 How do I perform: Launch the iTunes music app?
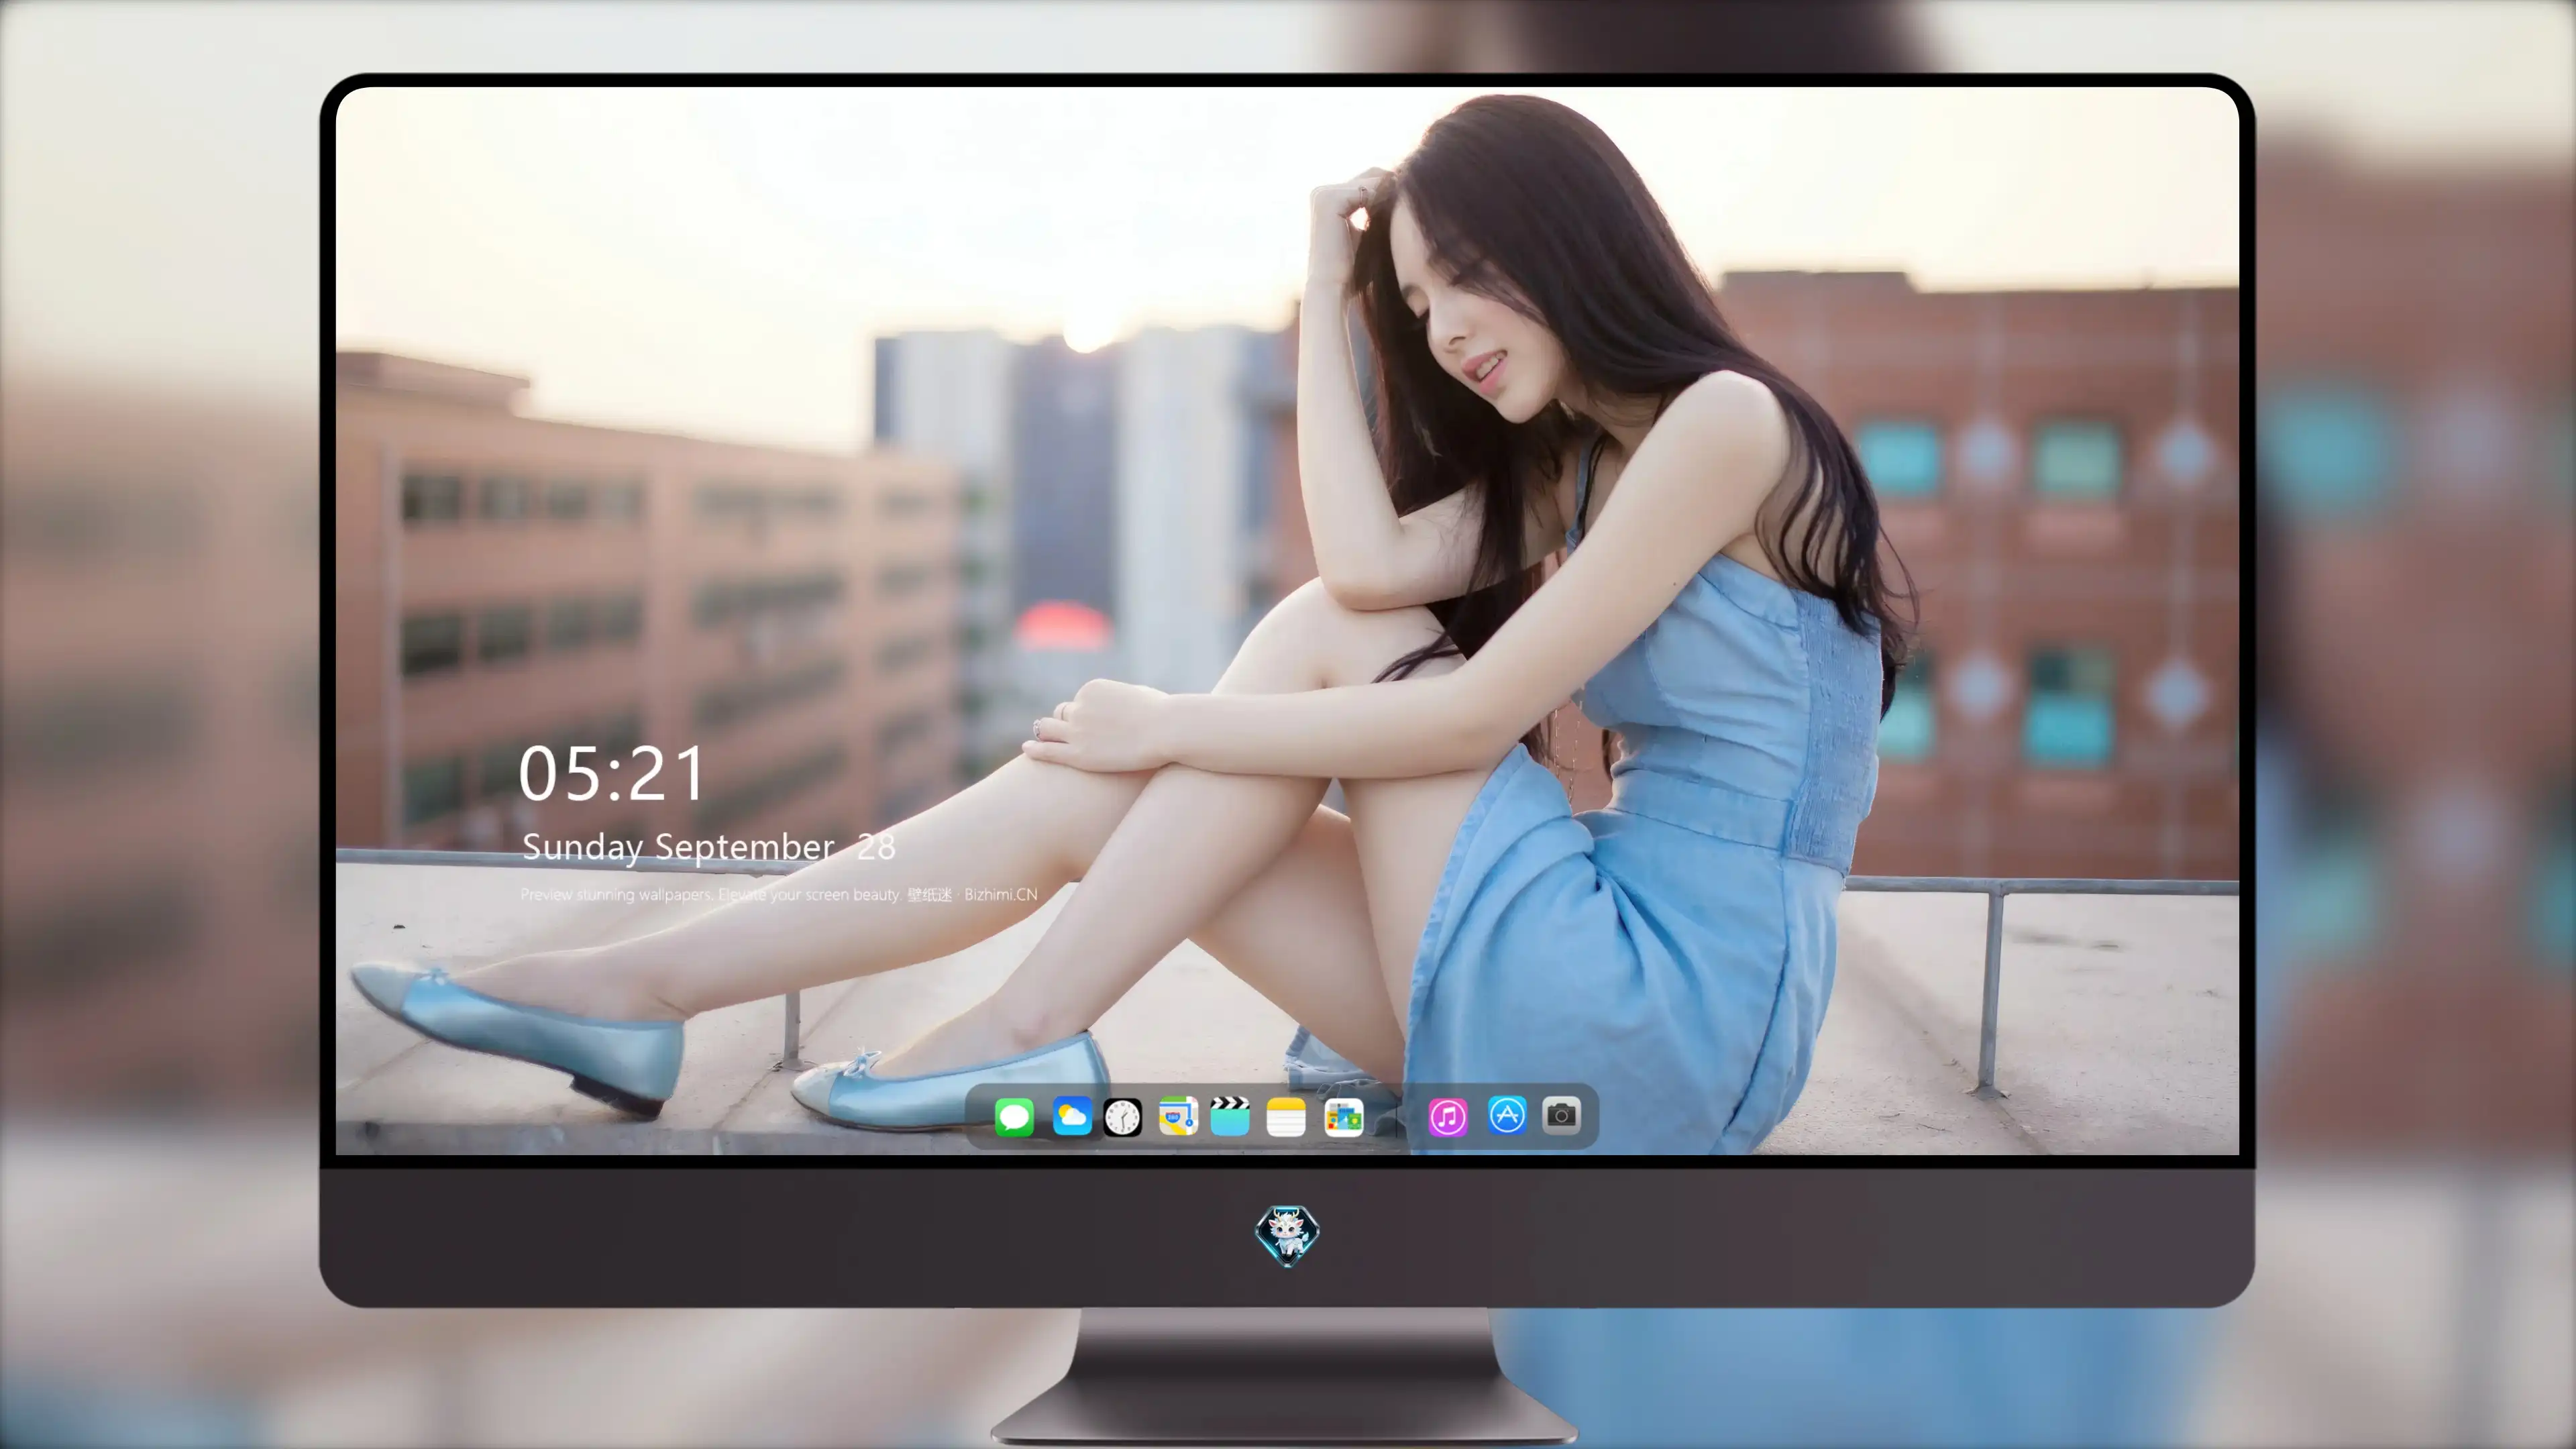coord(1448,1116)
